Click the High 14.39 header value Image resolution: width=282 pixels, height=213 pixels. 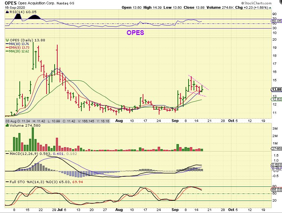152,8
